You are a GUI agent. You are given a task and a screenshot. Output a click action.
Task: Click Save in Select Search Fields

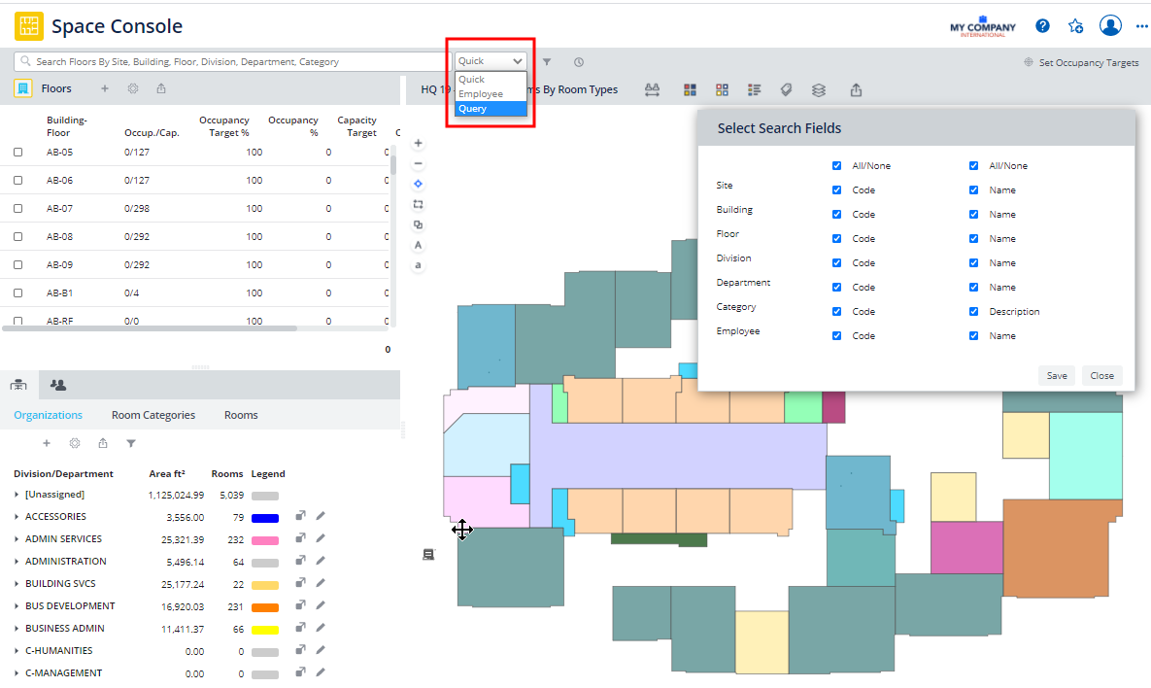[1057, 376]
